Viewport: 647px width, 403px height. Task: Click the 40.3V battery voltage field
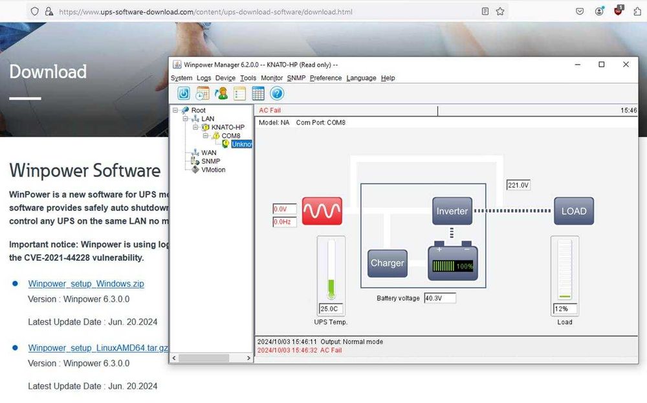coord(440,298)
